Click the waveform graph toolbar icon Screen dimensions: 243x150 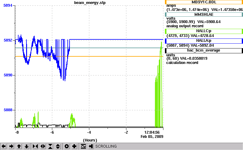coord(83,146)
